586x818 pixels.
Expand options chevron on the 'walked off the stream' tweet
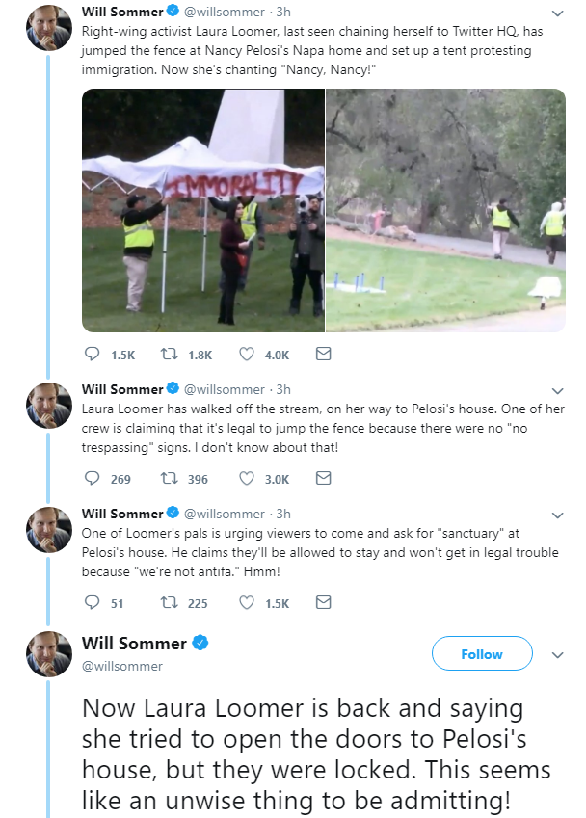coord(557,391)
